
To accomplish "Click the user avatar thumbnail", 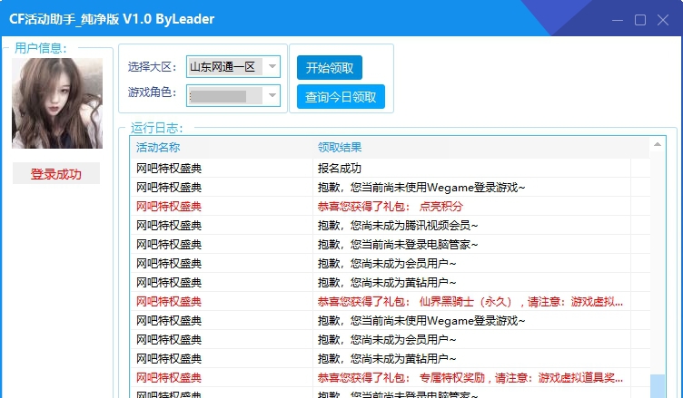I will [57, 103].
